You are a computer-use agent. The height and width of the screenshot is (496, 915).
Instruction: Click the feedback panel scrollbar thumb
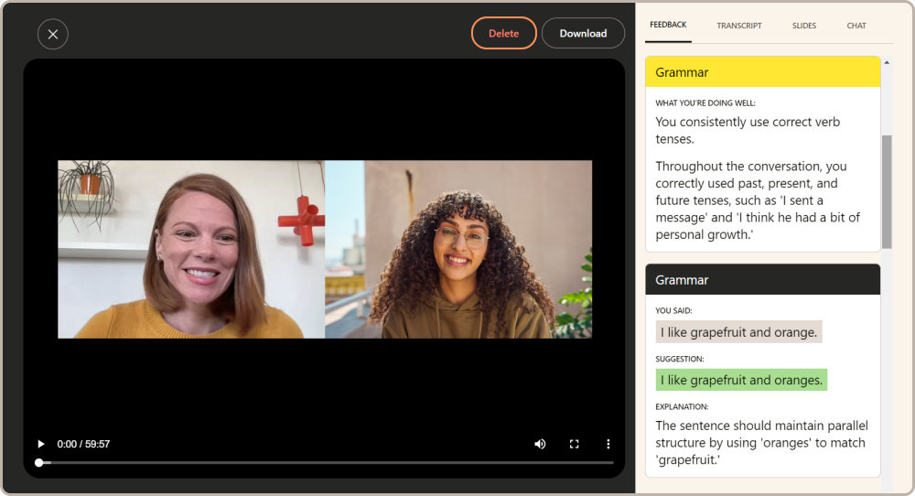(x=887, y=192)
